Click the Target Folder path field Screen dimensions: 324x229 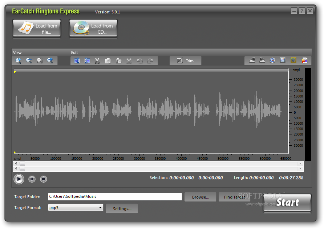click(115, 197)
